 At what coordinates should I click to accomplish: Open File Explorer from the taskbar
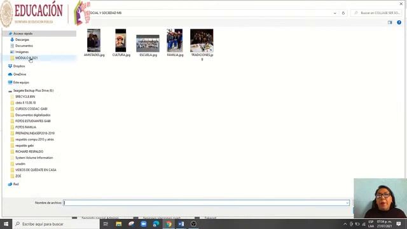[119, 224]
